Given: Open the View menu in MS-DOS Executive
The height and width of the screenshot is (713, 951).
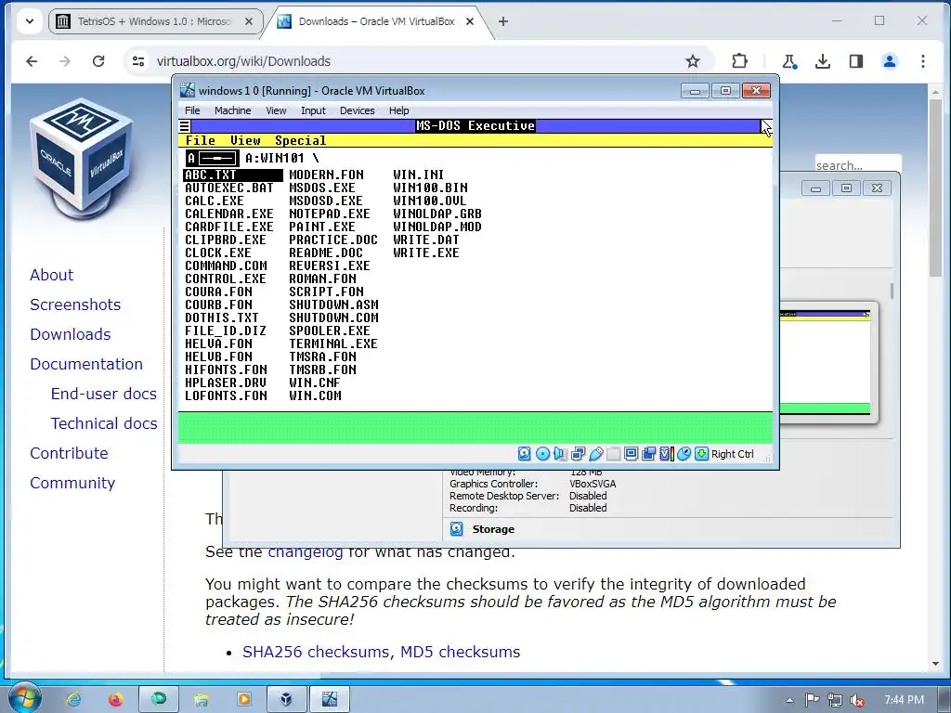Looking at the screenshot, I should 245,141.
